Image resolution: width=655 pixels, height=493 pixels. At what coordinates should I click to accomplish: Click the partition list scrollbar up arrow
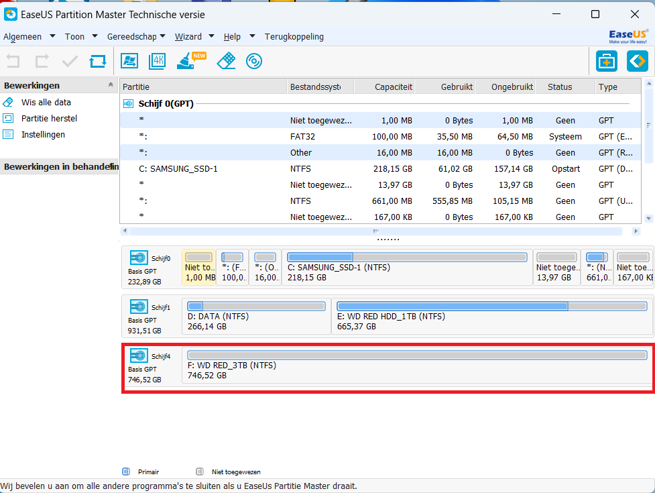649,84
